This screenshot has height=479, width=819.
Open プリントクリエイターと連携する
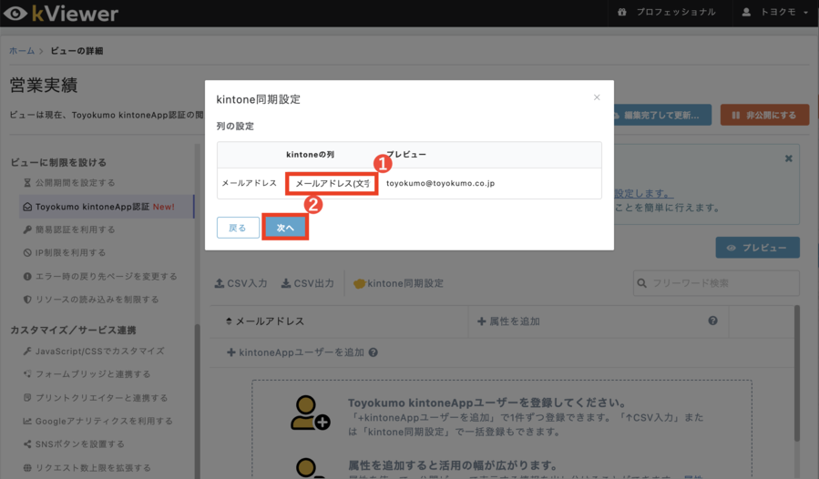95,398
